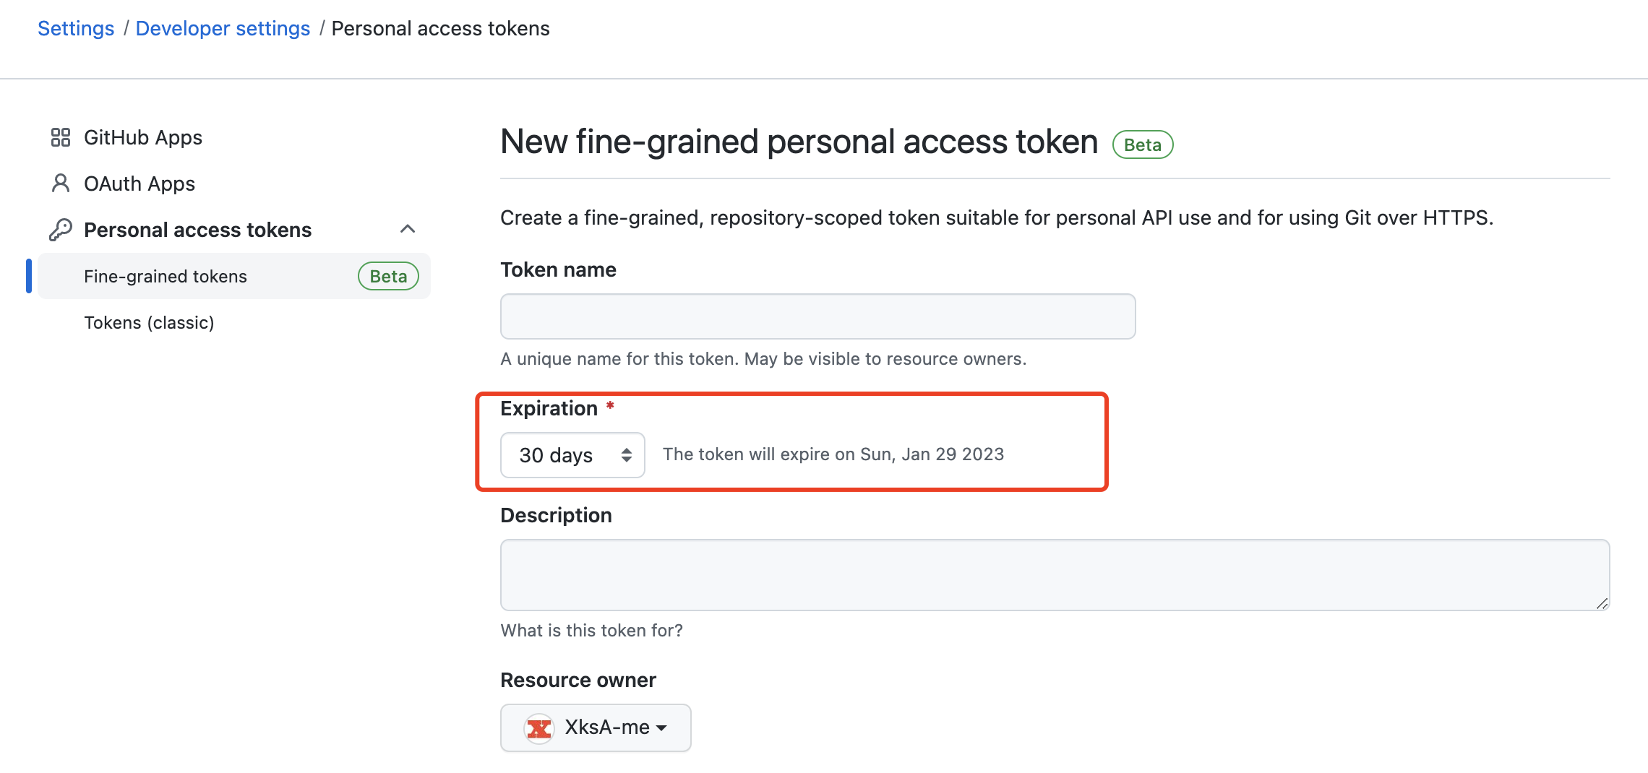
Task: Click the Beta badge next to Fine-grained tokens
Action: tap(388, 276)
